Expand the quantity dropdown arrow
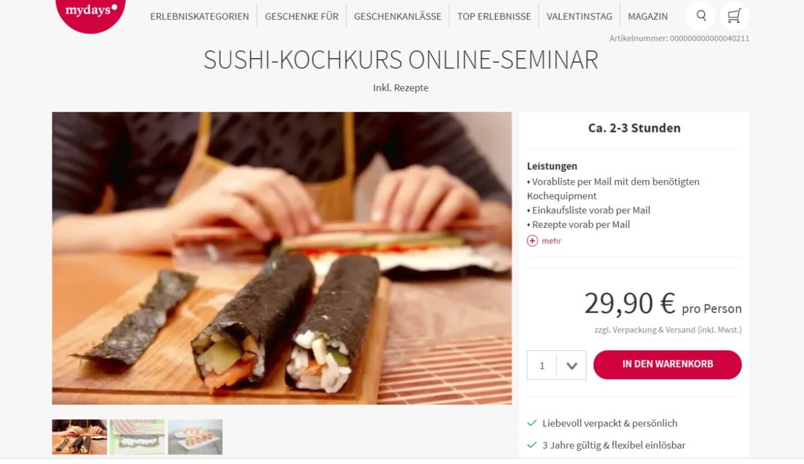Image resolution: width=804 pixels, height=464 pixels. 571,365
